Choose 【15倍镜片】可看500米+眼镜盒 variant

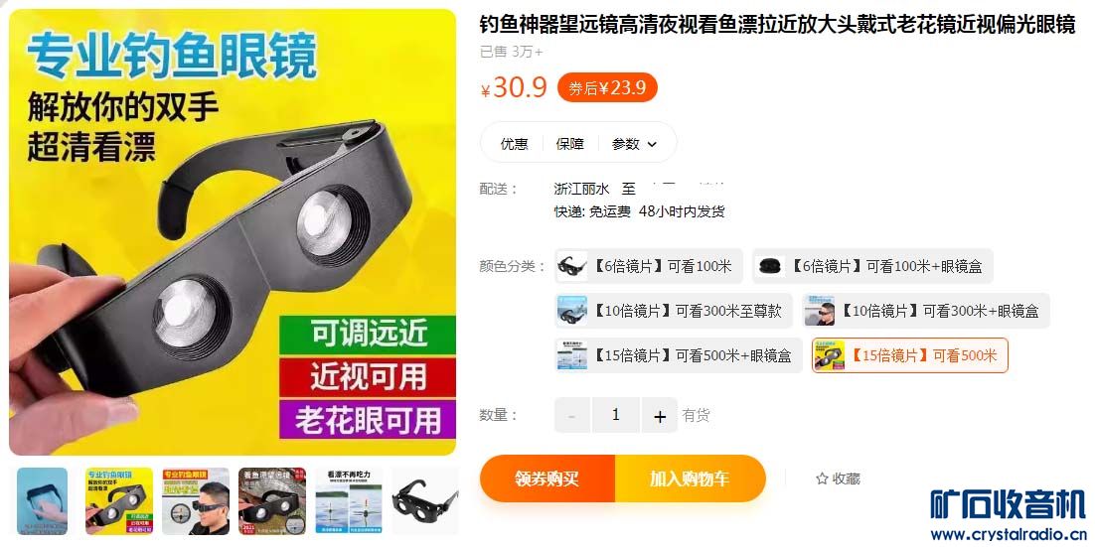coord(678,355)
